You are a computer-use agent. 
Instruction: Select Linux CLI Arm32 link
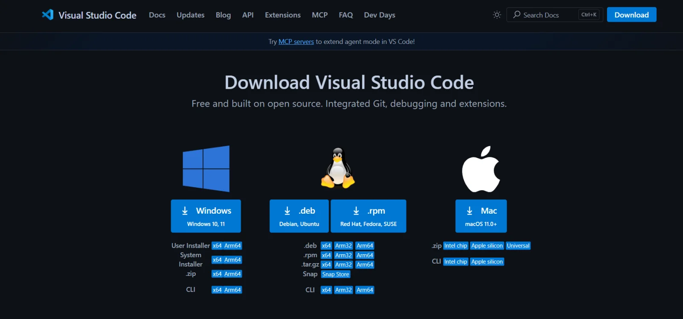(x=344, y=290)
